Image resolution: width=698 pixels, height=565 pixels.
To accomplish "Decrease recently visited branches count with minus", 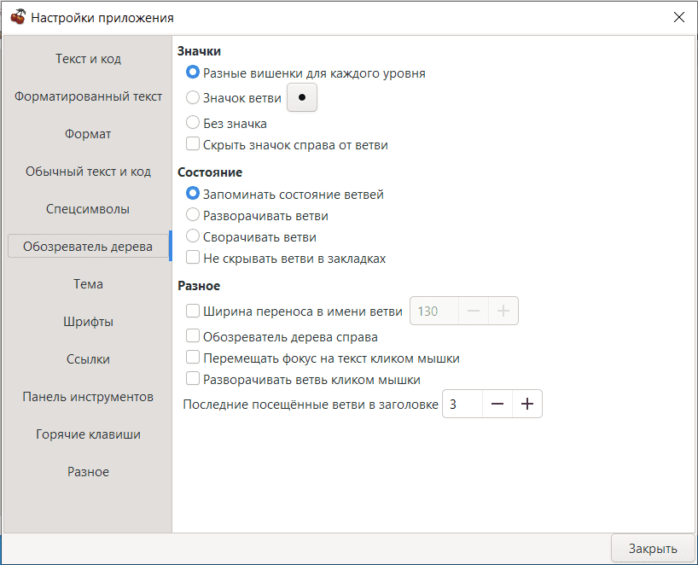I will 497,405.
